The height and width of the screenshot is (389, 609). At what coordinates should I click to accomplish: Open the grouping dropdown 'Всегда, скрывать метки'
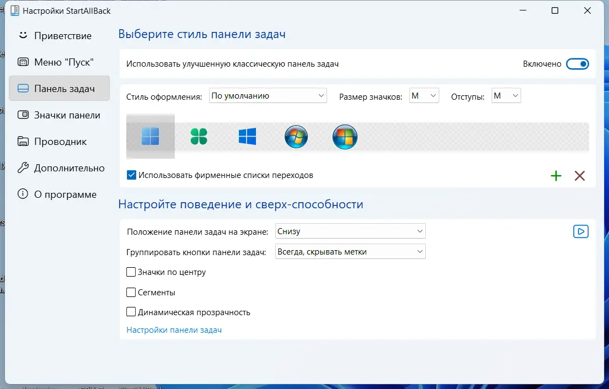pyautogui.click(x=350, y=251)
